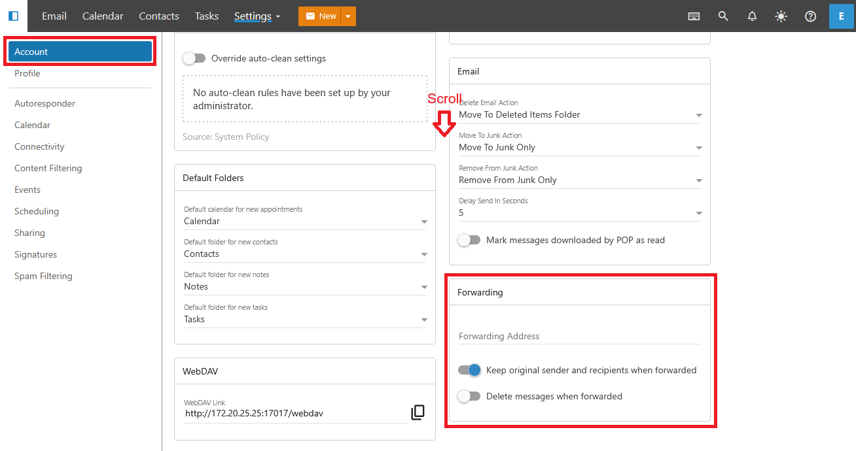Open the user avatar E menu

pos(841,16)
